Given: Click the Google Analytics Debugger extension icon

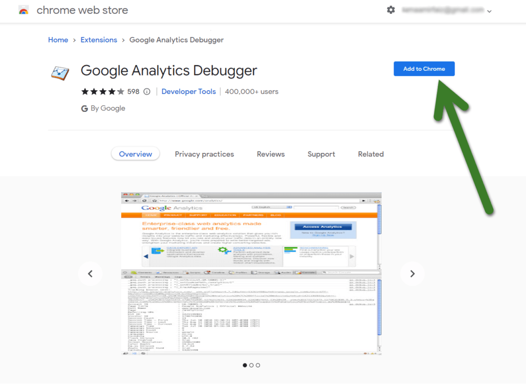Looking at the screenshot, I should pyautogui.click(x=60, y=72).
